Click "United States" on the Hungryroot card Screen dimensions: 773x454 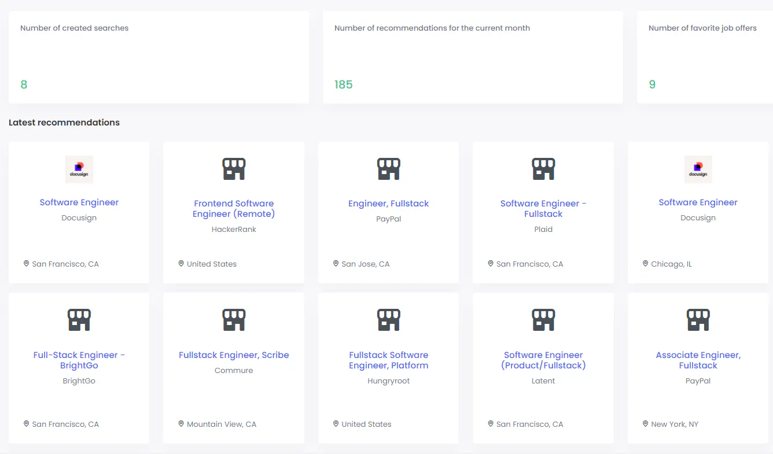(x=367, y=425)
